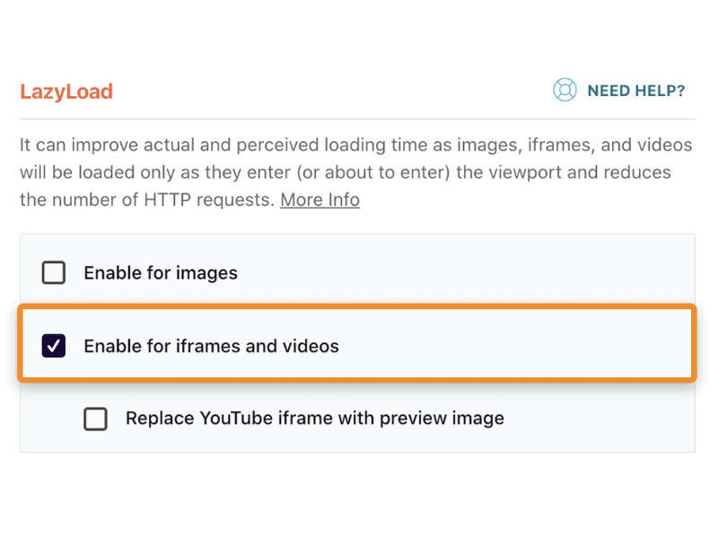Click the 'HTTP requests' text in description

[x=209, y=199]
